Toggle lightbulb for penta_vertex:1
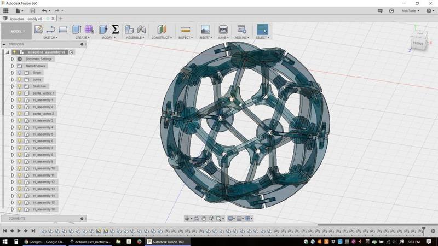The width and height of the screenshot is (438, 246). [19, 93]
